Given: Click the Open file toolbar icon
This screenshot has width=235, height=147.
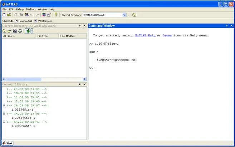Looking at the screenshot, I should click(x=9, y=15).
